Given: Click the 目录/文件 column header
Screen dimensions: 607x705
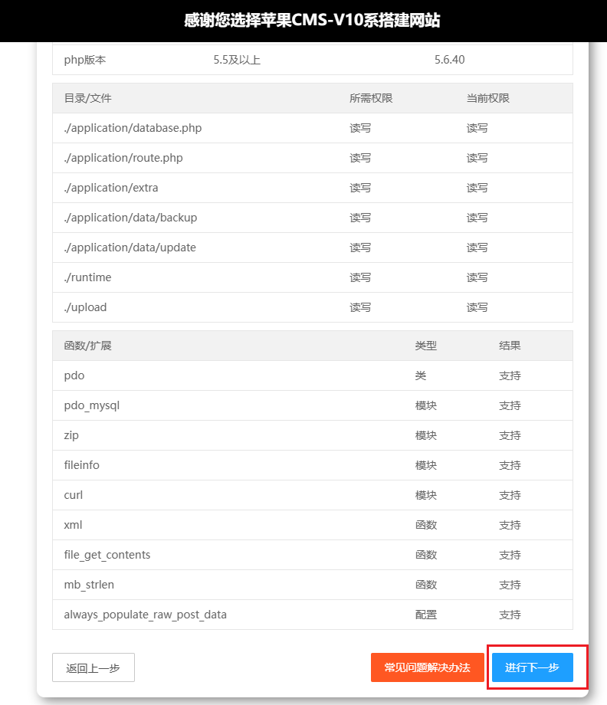Looking at the screenshot, I should pyautogui.click(x=87, y=98).
